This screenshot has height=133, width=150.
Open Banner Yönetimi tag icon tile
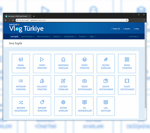point(42,106)
